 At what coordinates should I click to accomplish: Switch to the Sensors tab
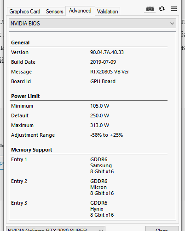54,12
